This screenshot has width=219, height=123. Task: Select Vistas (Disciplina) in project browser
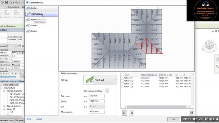(x=11, y=85)
